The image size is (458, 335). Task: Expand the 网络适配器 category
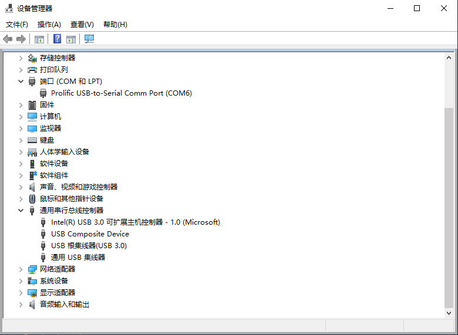(21, 269)
